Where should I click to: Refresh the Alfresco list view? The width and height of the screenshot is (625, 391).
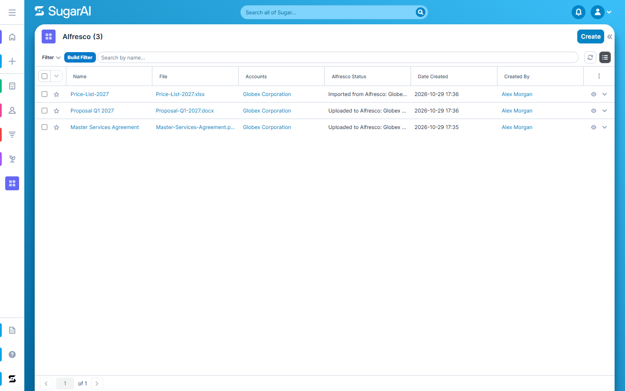tap(590, 57)
